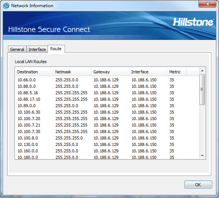Select the 10.130.0.0 destination row
Screen dimensions: 219x198
tap(107, 144)
